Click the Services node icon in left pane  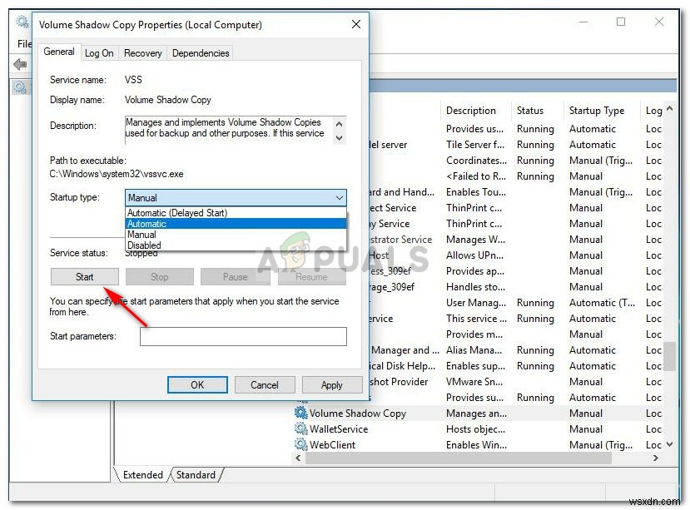[x=20, y=87]
